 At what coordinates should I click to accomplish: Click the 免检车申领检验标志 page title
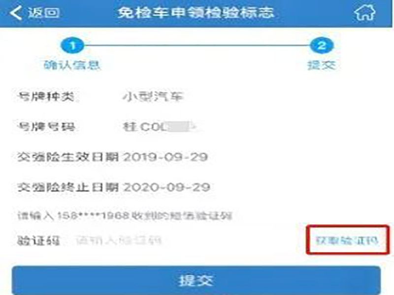pos(196,13)
